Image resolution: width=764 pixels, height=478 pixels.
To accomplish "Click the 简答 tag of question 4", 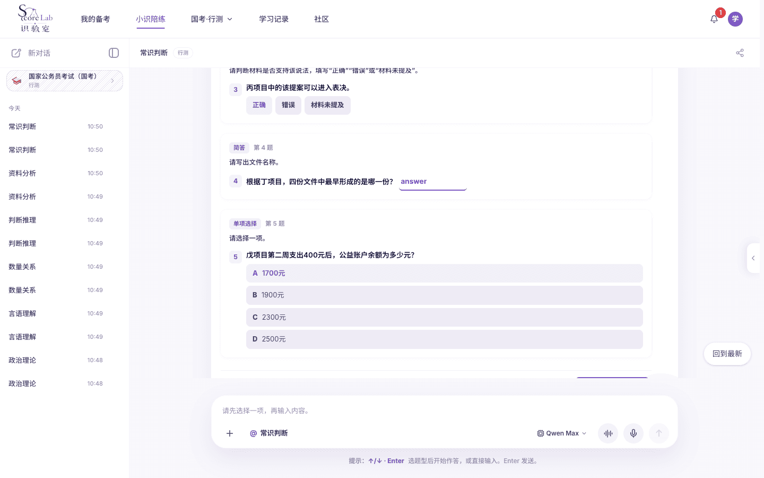I will 239,148.
